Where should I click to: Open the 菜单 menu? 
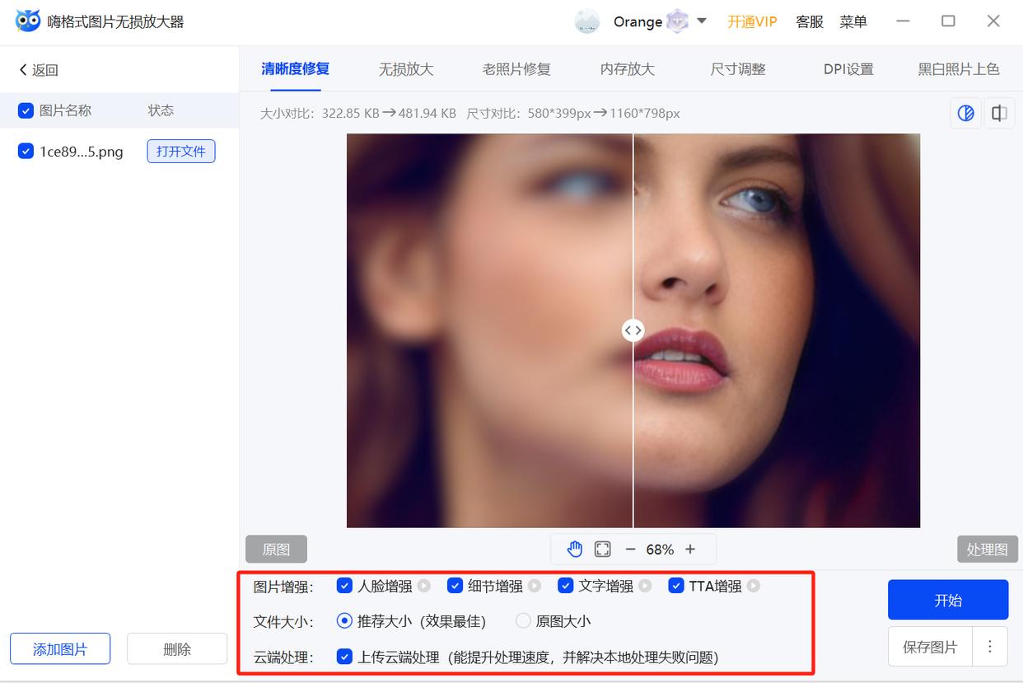[853, 21]
